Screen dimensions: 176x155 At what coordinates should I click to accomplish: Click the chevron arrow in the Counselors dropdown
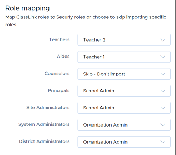click(x=162, y=74)
